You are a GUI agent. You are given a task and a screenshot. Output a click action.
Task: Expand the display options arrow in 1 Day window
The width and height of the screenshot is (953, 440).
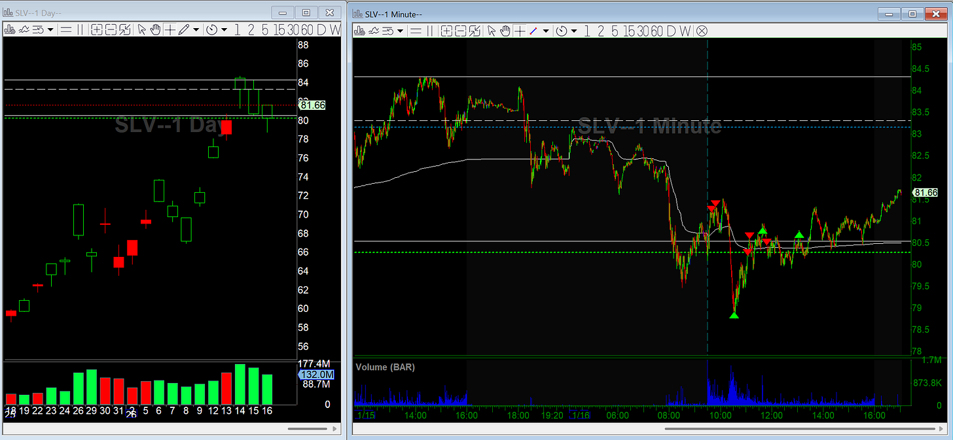click(50, 29)
